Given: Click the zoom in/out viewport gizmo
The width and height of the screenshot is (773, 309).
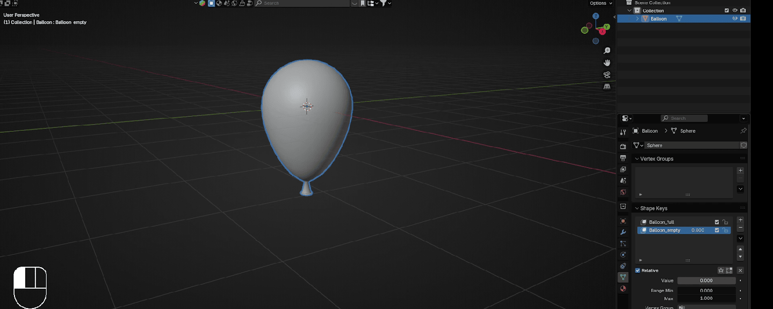Looking at the screenshot, I should 607,51.
